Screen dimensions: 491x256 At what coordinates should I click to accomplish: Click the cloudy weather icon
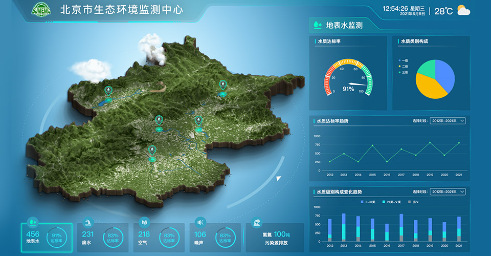click(x=463, y=10)
